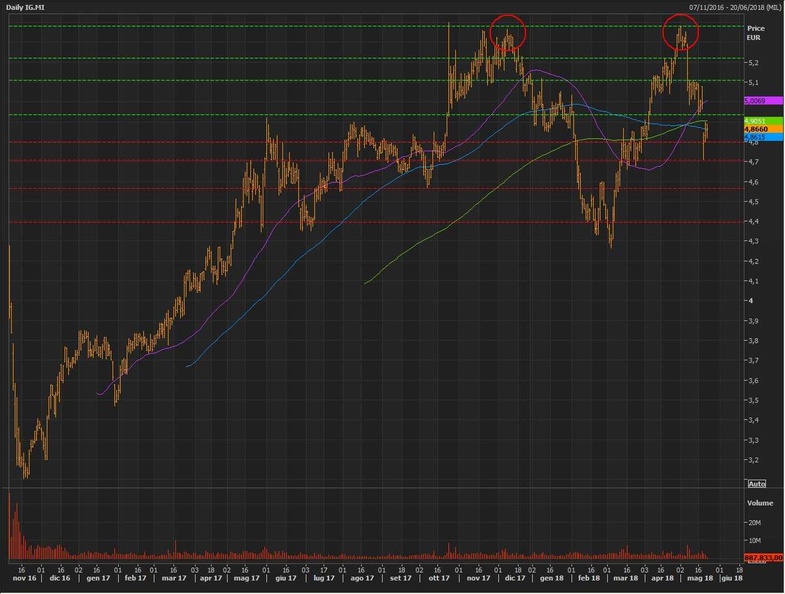The height and width of the screenshot is (594, 785).
Task: Select the purple 5,0069 moving average tag
Action: point(763,101)
